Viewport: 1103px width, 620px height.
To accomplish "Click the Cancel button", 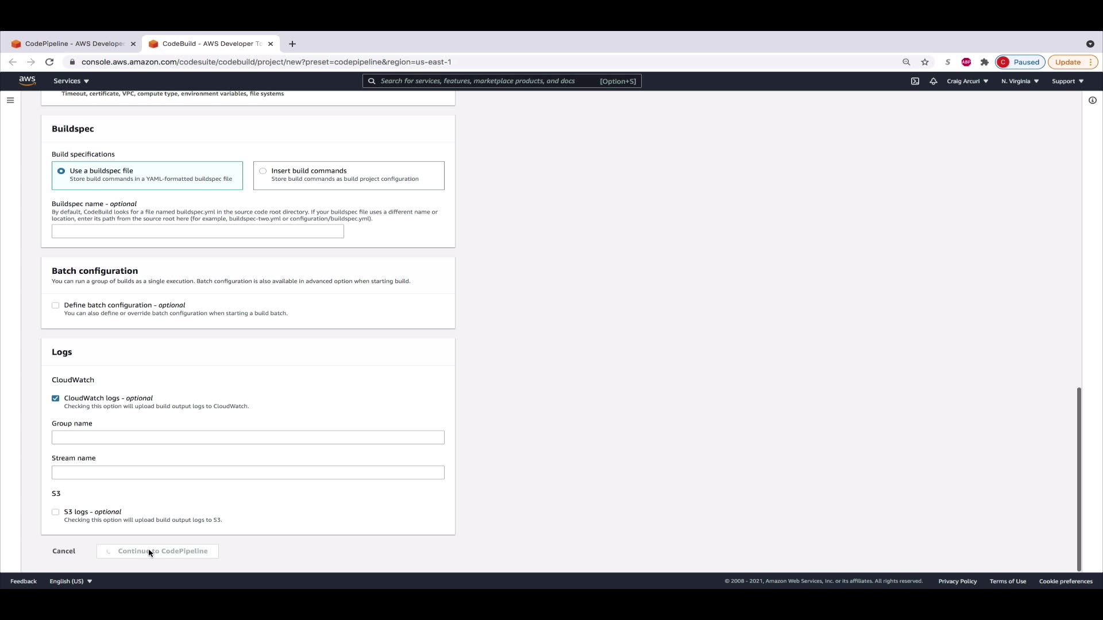I will point(64,551).
